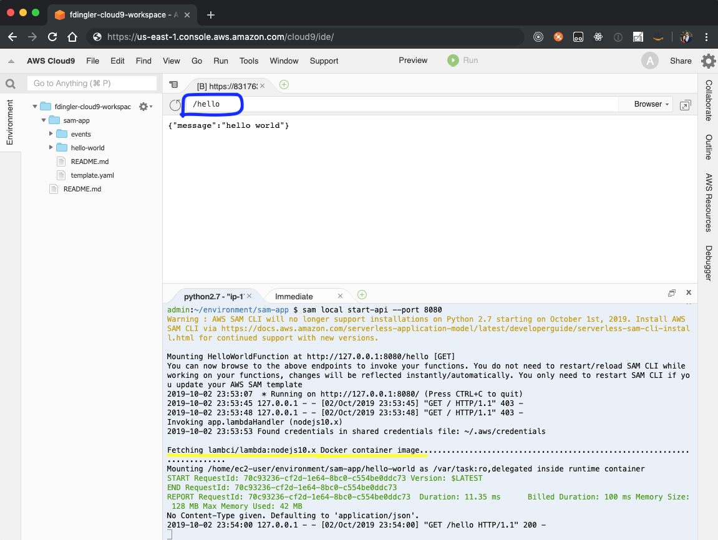This screenshot has height=540, width=718.
Task: Open the Go menu
Action: (x=197, y=61)
